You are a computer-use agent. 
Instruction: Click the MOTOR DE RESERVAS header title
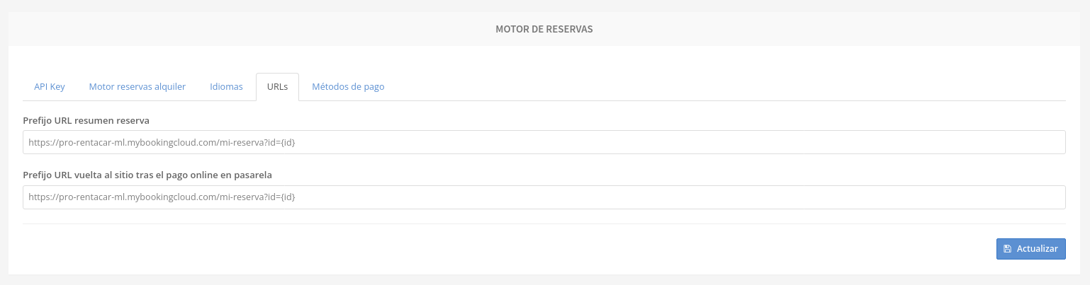pos(544,30)
